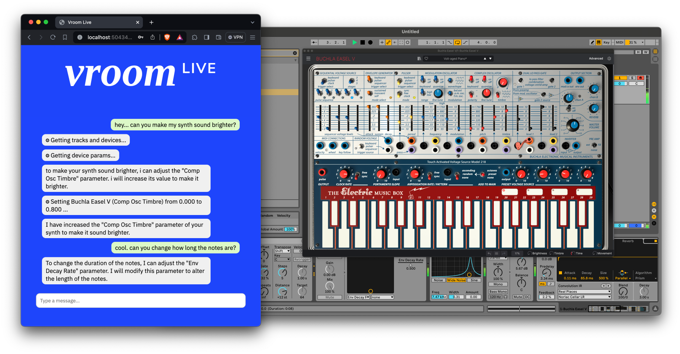Screen dimensions: 680x354
Task: Open the browser wallet icon
Action: 219,37
